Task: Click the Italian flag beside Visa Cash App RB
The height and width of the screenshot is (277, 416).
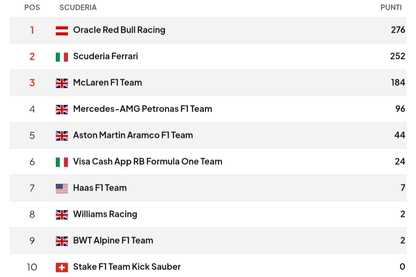Action: tap(62, 162)
